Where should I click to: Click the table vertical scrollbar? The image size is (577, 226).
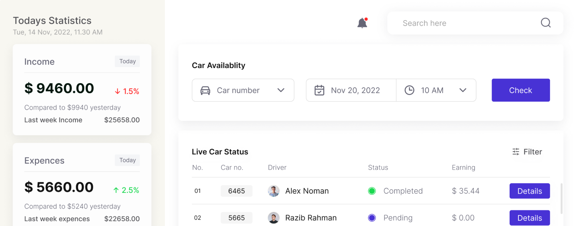pos(561,198)
